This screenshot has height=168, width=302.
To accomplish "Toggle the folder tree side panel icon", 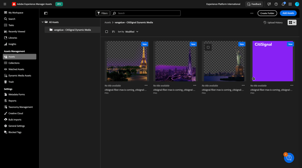I will point(46,13).
